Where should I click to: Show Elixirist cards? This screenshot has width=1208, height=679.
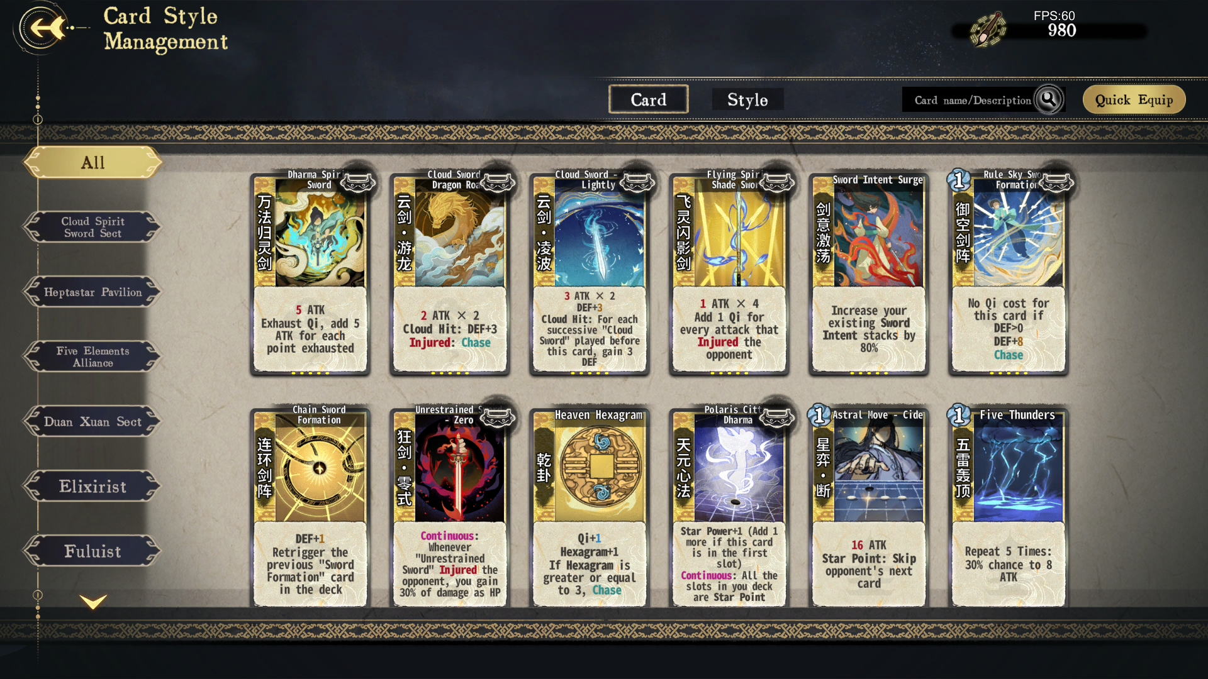pyautogui.click(x=92, y=486)
